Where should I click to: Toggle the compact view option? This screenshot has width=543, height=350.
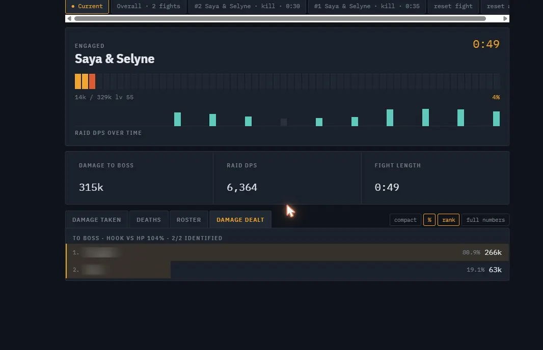coord(405,220)
